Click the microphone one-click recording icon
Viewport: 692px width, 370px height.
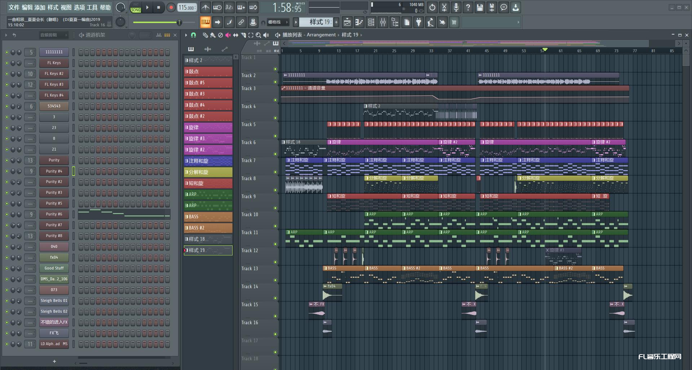456,7
